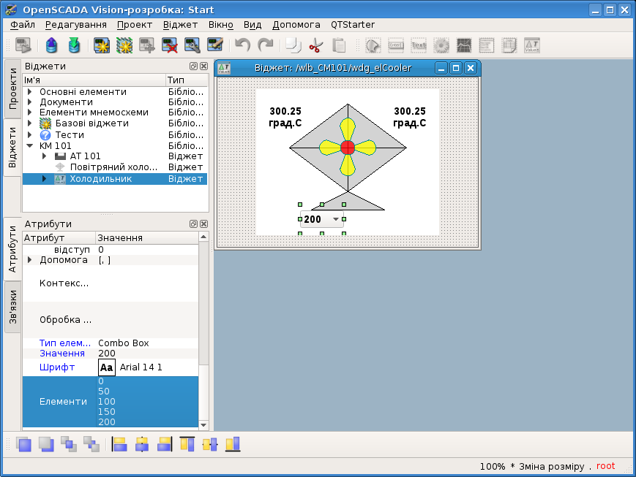Raise widget to the top level
Screen dimensions: 636x477
pyautogui.click(x=23, y=443)
